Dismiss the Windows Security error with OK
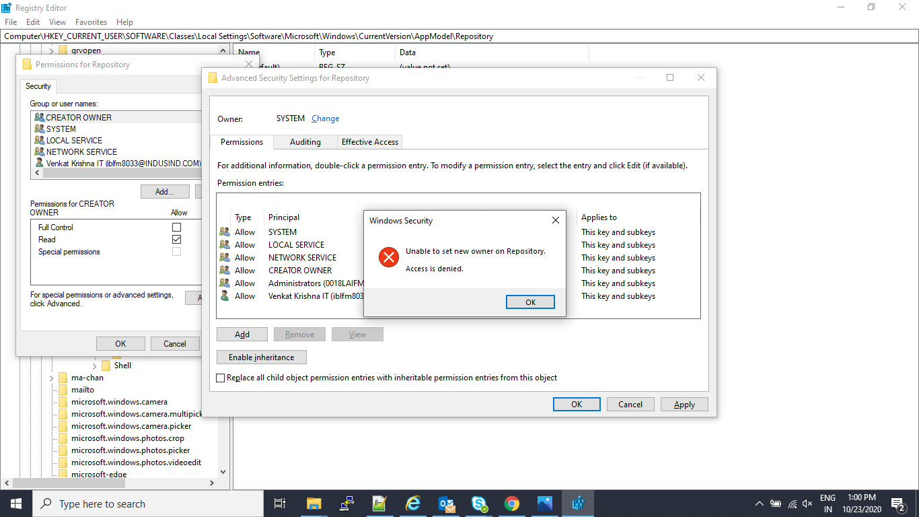Screen dimensions: 919x517 [530, 302]
